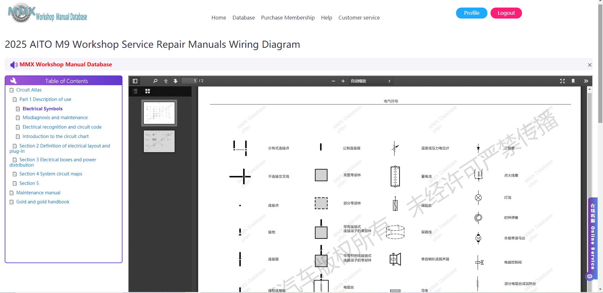The height and width of the screenshot is (293, 603).
Task: Click document icon beside Gold and gold handbook
Action: [12, 202]
